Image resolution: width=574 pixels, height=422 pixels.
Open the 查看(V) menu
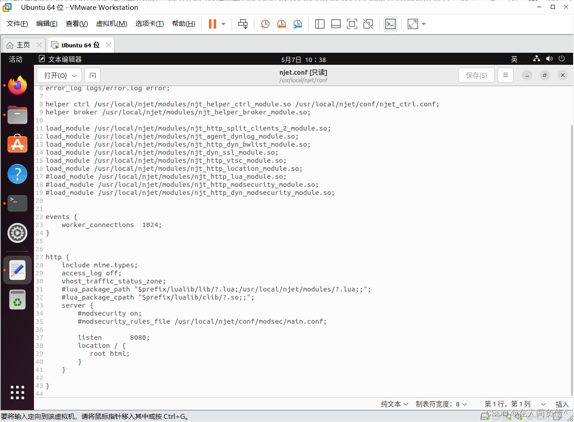[x=77, y=24]
